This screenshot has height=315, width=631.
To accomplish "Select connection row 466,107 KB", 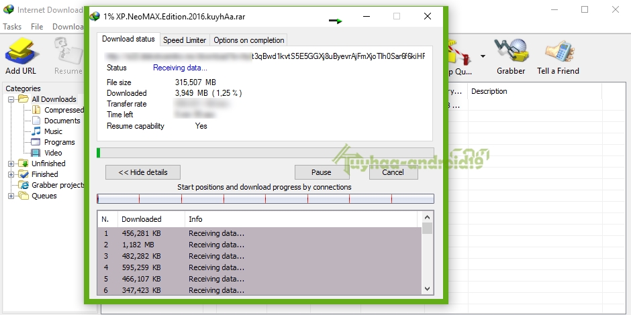I will pyautogui.click(x=259, y=279).
